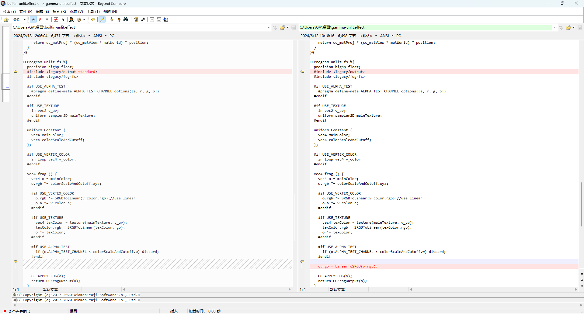The image size is (584, 314).
Task: Click the right pane browse arrow icon
Action: tap(561, 28)
